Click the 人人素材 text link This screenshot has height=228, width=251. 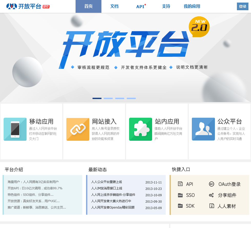coord(227,206)
